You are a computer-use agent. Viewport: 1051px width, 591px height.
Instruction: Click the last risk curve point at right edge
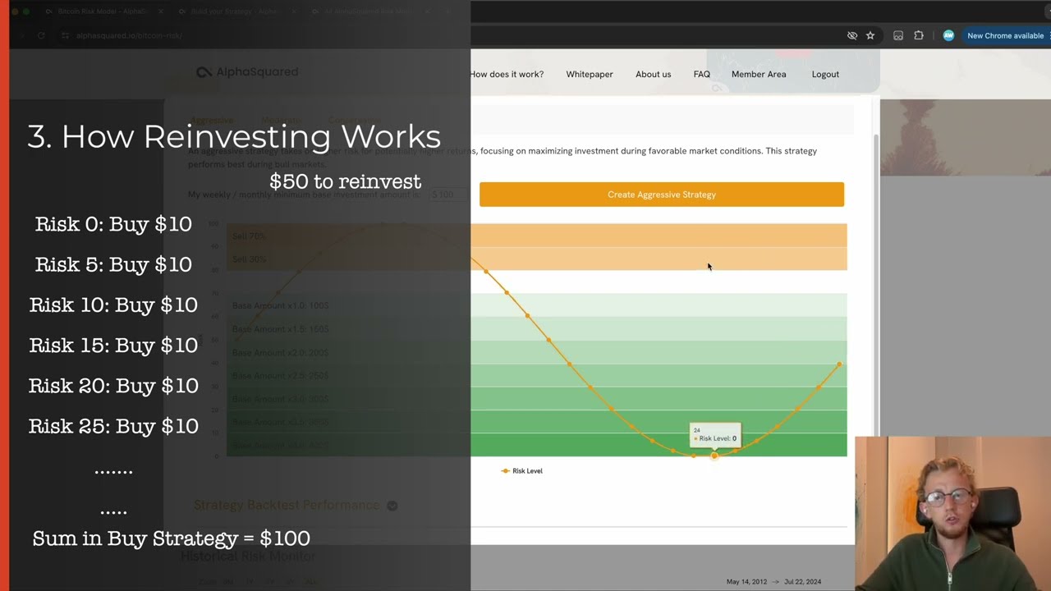840,364
